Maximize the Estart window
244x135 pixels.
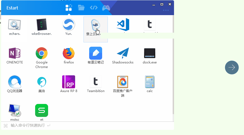point(162,4)
